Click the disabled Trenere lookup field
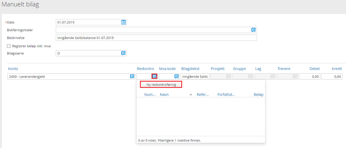Image resolution: width=346 pixels, height=148 pixels. [287, 77]
